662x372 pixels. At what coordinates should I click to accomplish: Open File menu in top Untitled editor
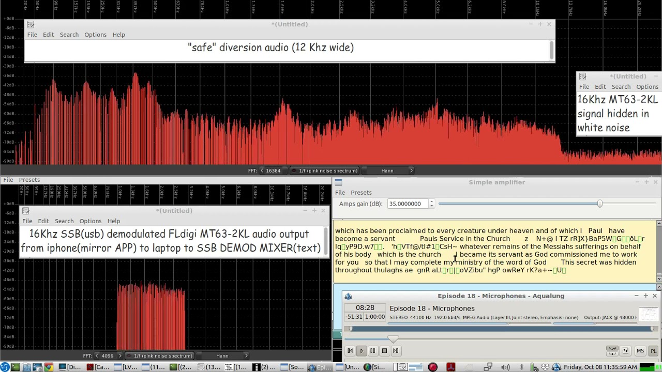tap(32, 35)
